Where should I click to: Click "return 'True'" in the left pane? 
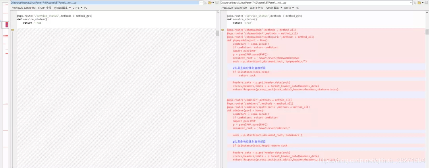pos(33,23)
